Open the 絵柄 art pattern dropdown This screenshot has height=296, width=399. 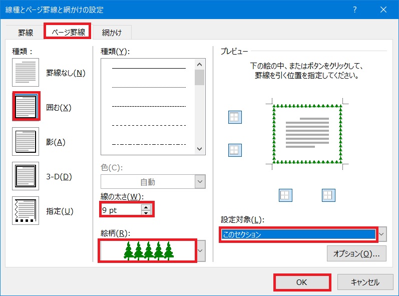[201, 251]
